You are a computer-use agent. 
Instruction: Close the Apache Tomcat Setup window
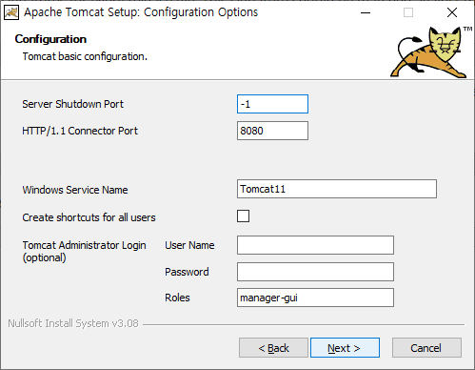pyautogui.click(x=452, y=12)
